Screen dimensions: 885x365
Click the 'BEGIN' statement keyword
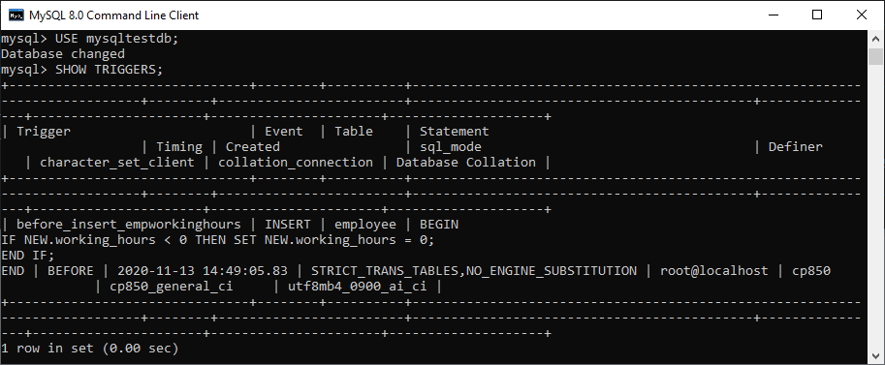[439, 225]
